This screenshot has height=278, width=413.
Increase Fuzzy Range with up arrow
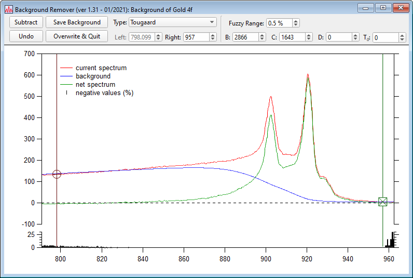[296, 21]
